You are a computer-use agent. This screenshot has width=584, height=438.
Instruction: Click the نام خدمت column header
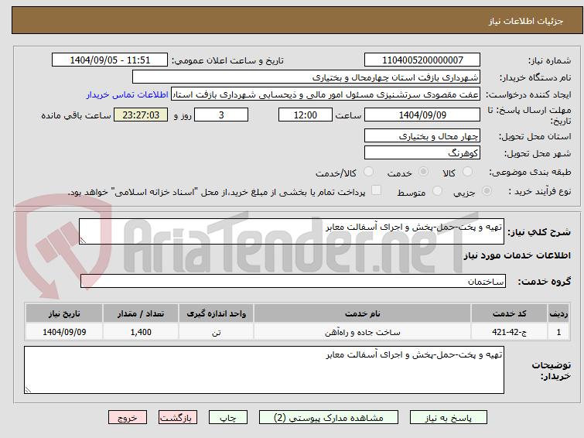point(363,313)
